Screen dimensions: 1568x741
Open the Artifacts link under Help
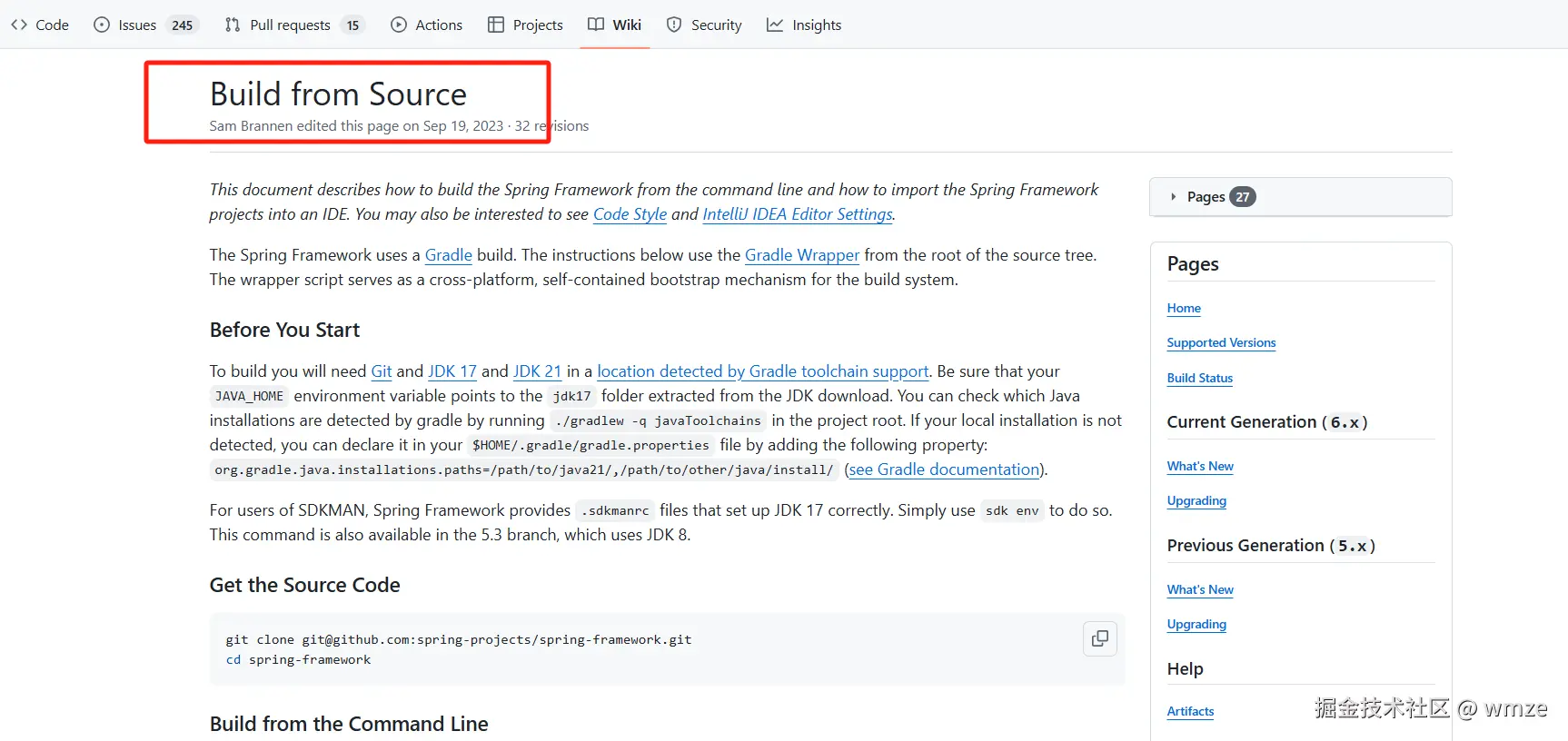coord(1190,712)
